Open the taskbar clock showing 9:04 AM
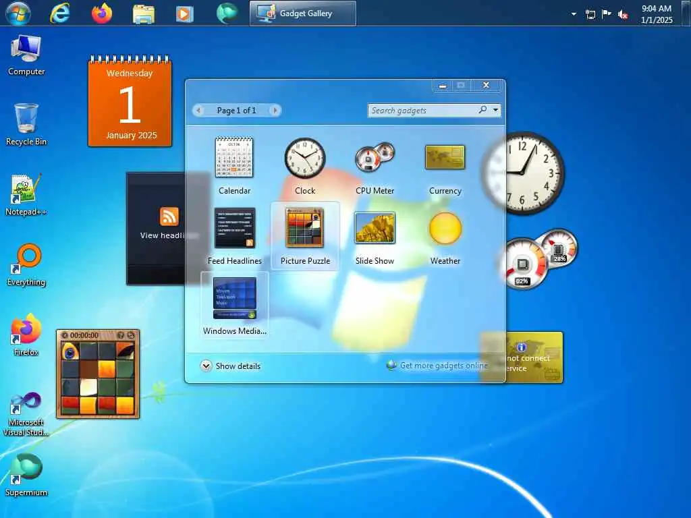This screenshot has width=691, height=518. [x=657, y=13]
